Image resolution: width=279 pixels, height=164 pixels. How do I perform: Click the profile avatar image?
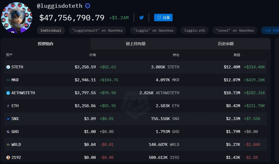17,18
